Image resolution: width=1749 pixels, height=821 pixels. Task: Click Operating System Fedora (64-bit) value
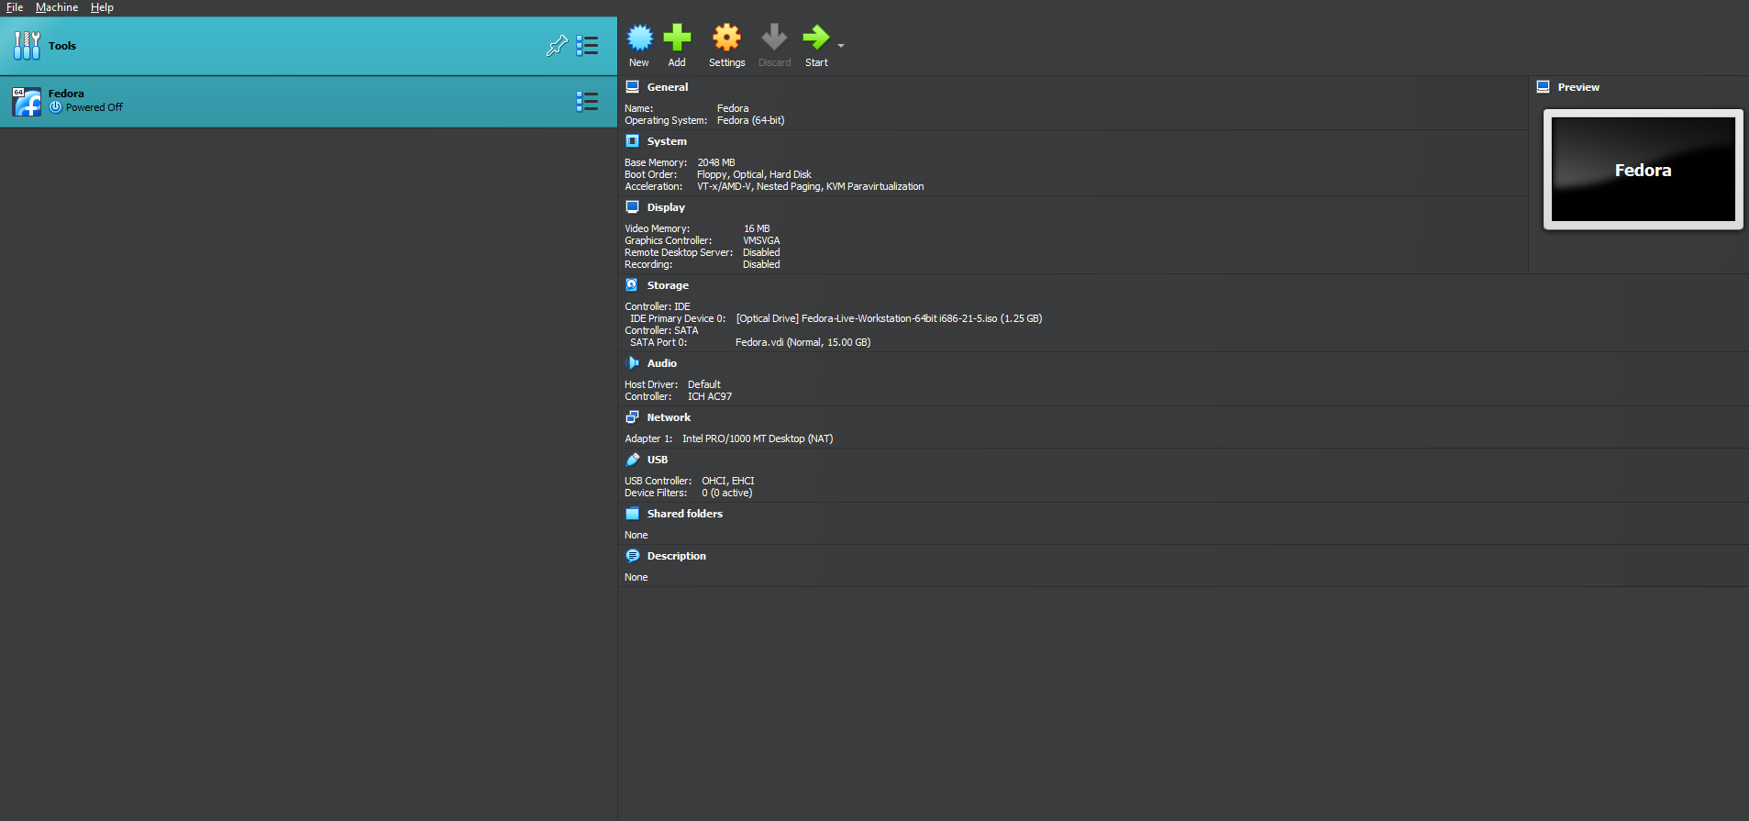coord(750,120)
